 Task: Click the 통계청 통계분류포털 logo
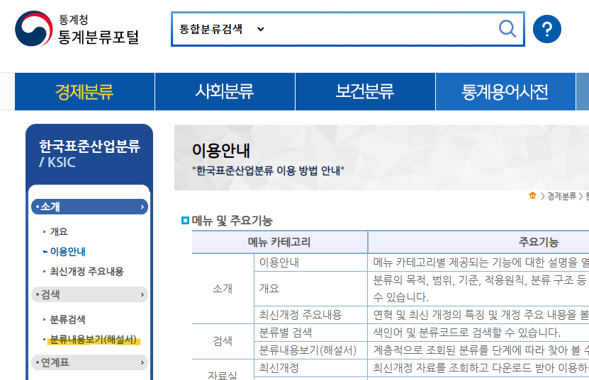[x=77, y=28]
